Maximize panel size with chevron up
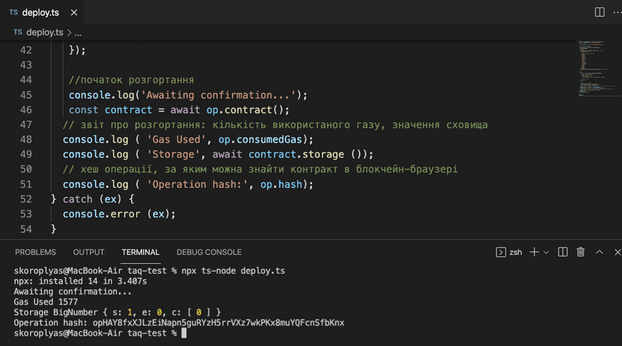Screen dimensions: 622x346 point(599,252)
